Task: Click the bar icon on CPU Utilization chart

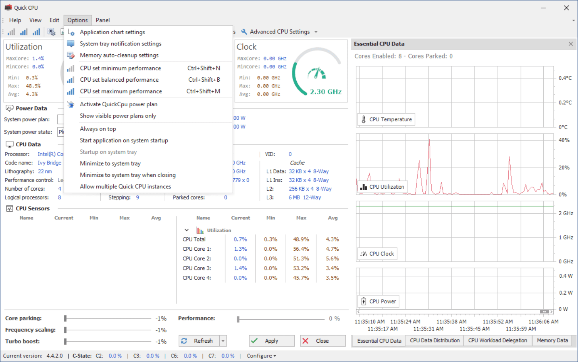Action: tap(363, 187)
